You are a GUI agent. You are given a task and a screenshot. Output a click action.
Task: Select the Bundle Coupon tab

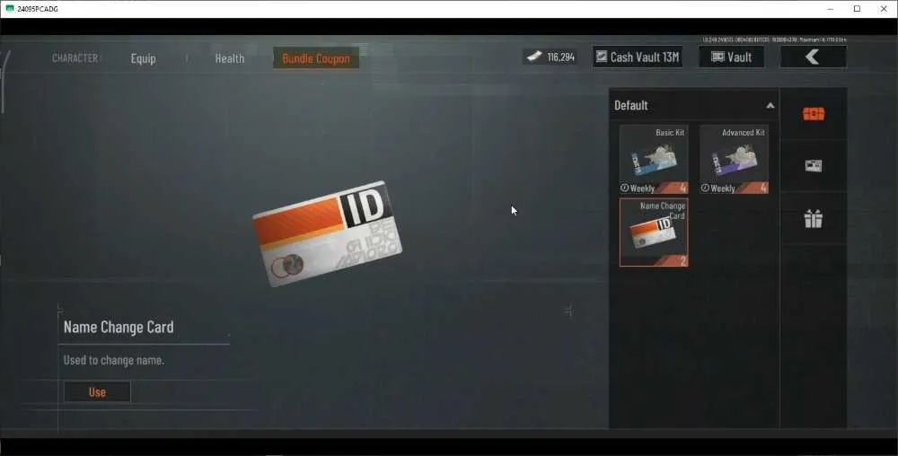(316, 57)
